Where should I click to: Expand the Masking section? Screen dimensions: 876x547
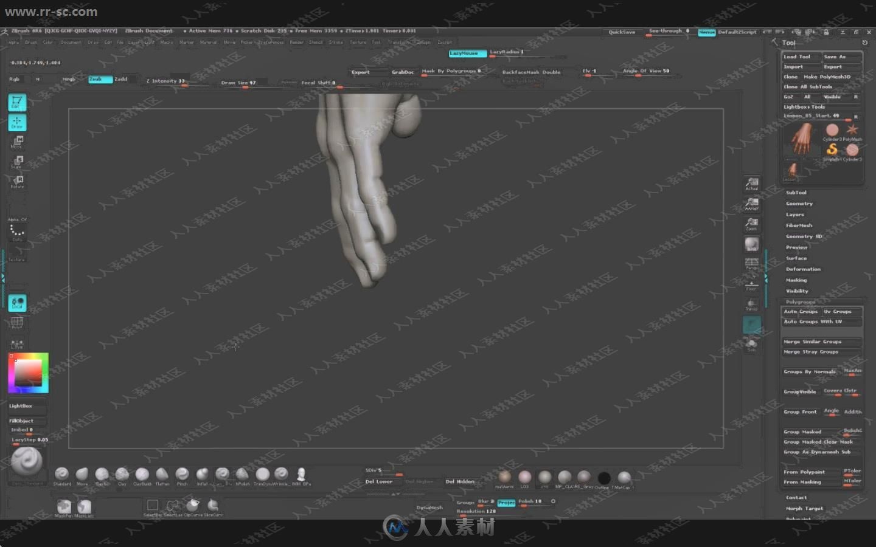(796, 280)
